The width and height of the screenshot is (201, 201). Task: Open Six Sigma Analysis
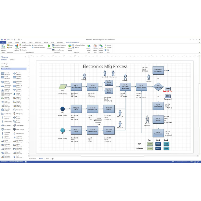tap(79, 45)
